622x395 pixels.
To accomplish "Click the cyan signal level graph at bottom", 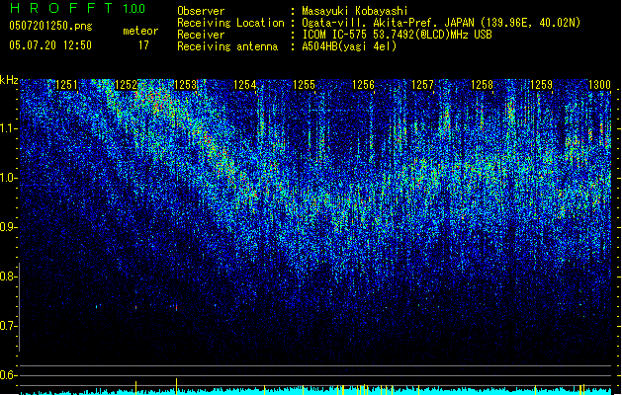I will pos(315,391).
